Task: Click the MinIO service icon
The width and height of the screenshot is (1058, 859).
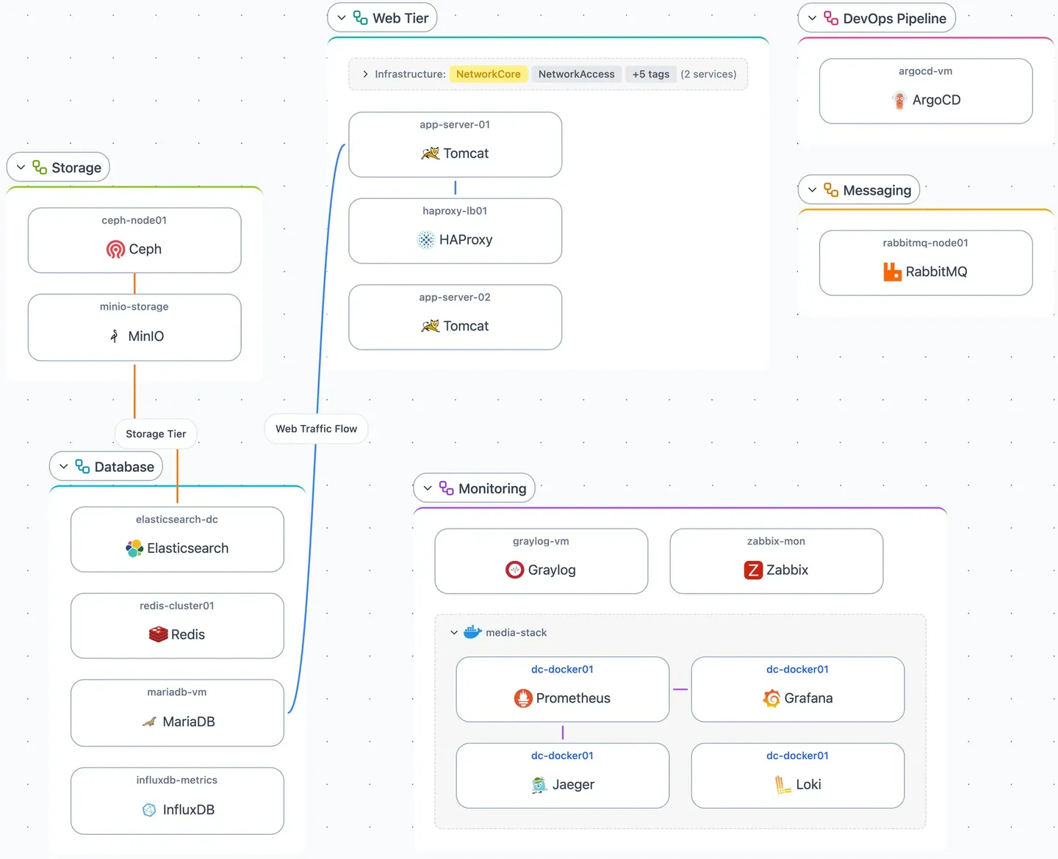Action: 115,336
